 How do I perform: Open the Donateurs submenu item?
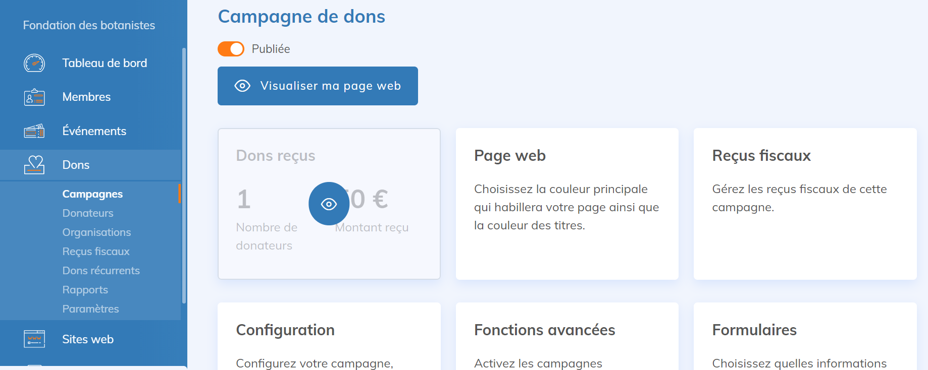[x=88, y=213]
